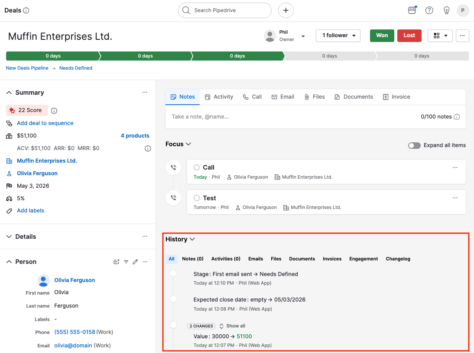Mark the deal as Won

(x=382, y=35)
